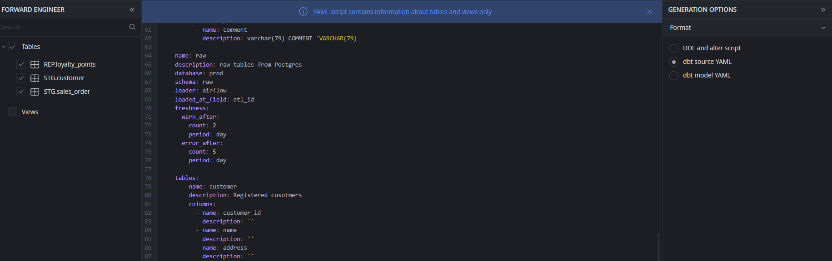
Task: Dismiss the YAML information banner
Action: click(649, 11)
